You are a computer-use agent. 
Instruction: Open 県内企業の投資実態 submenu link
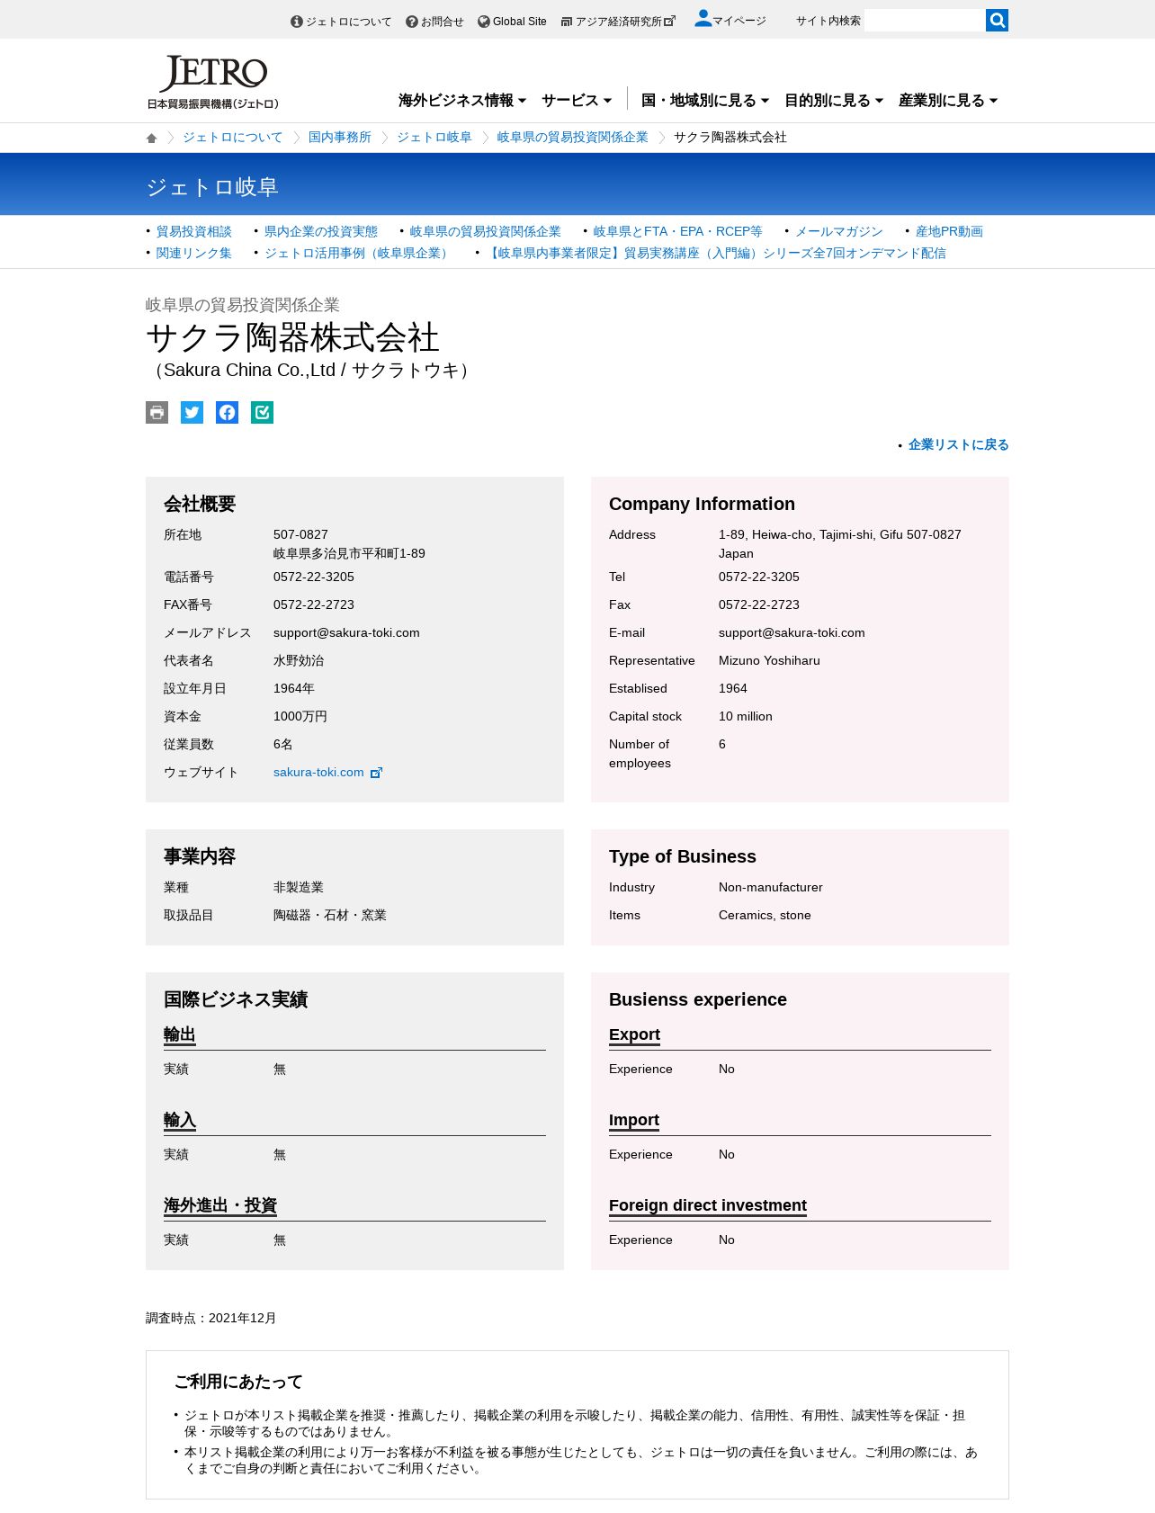coord(321,232)
